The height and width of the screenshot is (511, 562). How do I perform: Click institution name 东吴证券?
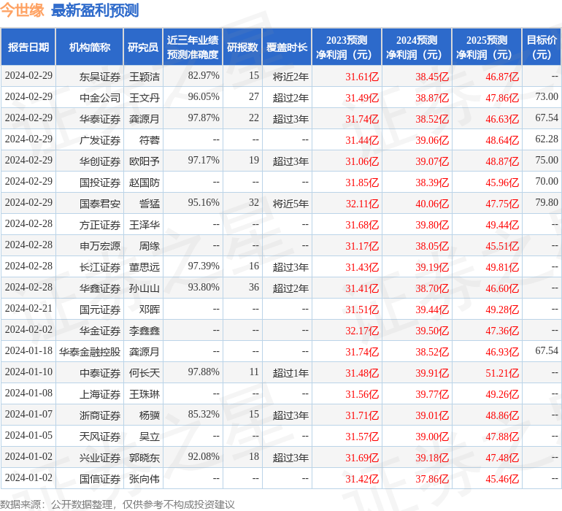pyautogui.click(x=100, y=77)
